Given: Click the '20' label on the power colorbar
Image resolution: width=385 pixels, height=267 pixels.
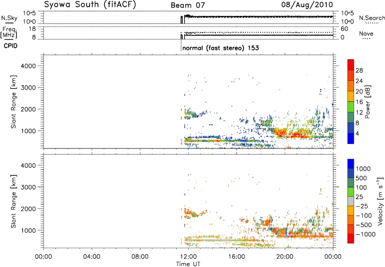Looking at the screenshot, I should click(x=359, y=92).
